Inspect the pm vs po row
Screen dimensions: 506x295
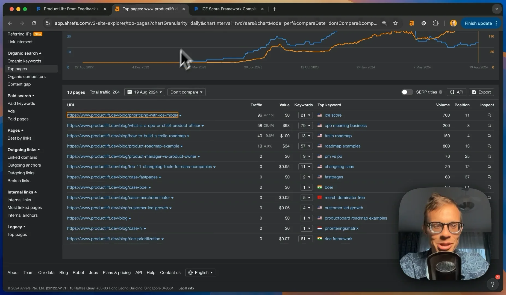click(x=489, y=157)
